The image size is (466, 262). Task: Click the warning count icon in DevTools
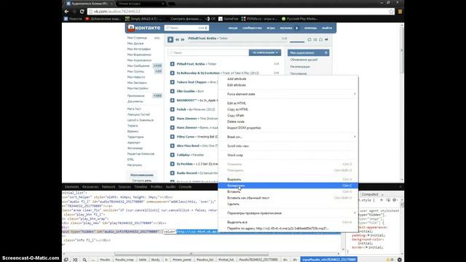click(x=390, y=260)
